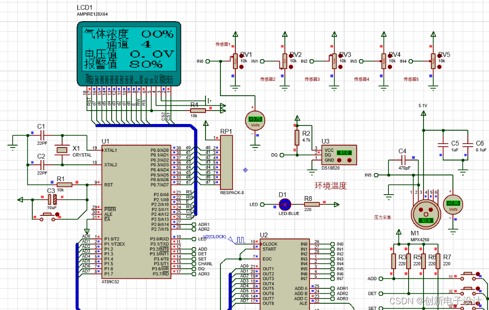Image resolution: width=489 pixels, height=310 pixels.
Task: Click the 传感器3 label
Action: point(312,79)
